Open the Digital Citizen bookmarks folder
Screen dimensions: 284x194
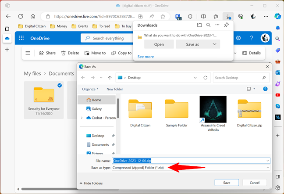(x=32, y=26)
